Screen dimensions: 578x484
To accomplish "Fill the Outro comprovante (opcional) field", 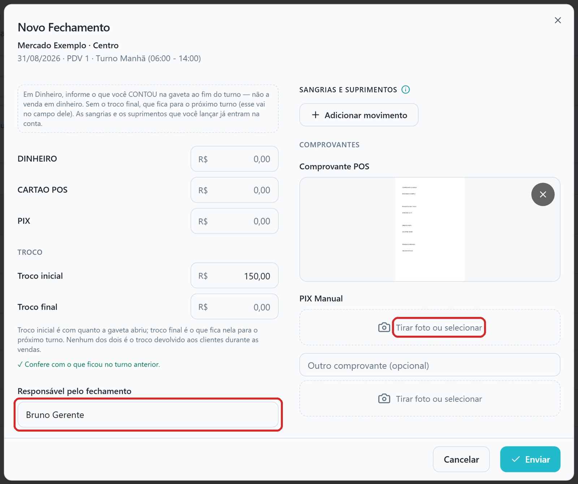I will pyautogui.click(x=430, y=365).
